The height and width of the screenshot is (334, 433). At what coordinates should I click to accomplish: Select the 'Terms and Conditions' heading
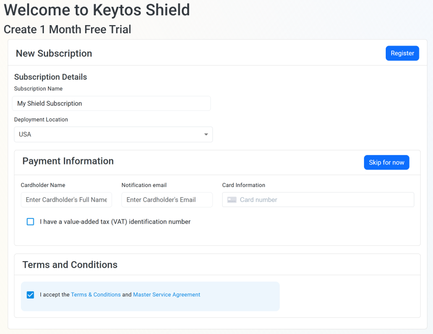point(70,265)
